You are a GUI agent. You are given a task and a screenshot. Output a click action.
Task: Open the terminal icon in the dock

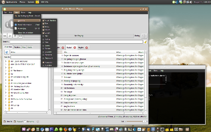pyautogui.click(x=163, y=129)
